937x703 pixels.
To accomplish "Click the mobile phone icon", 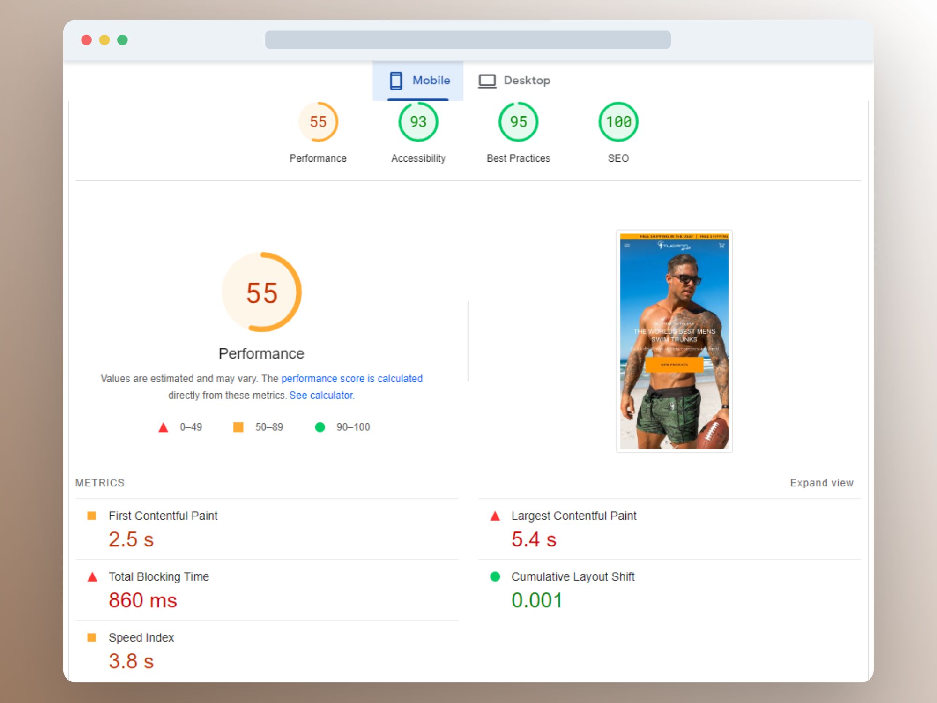I will pos(396,81).
